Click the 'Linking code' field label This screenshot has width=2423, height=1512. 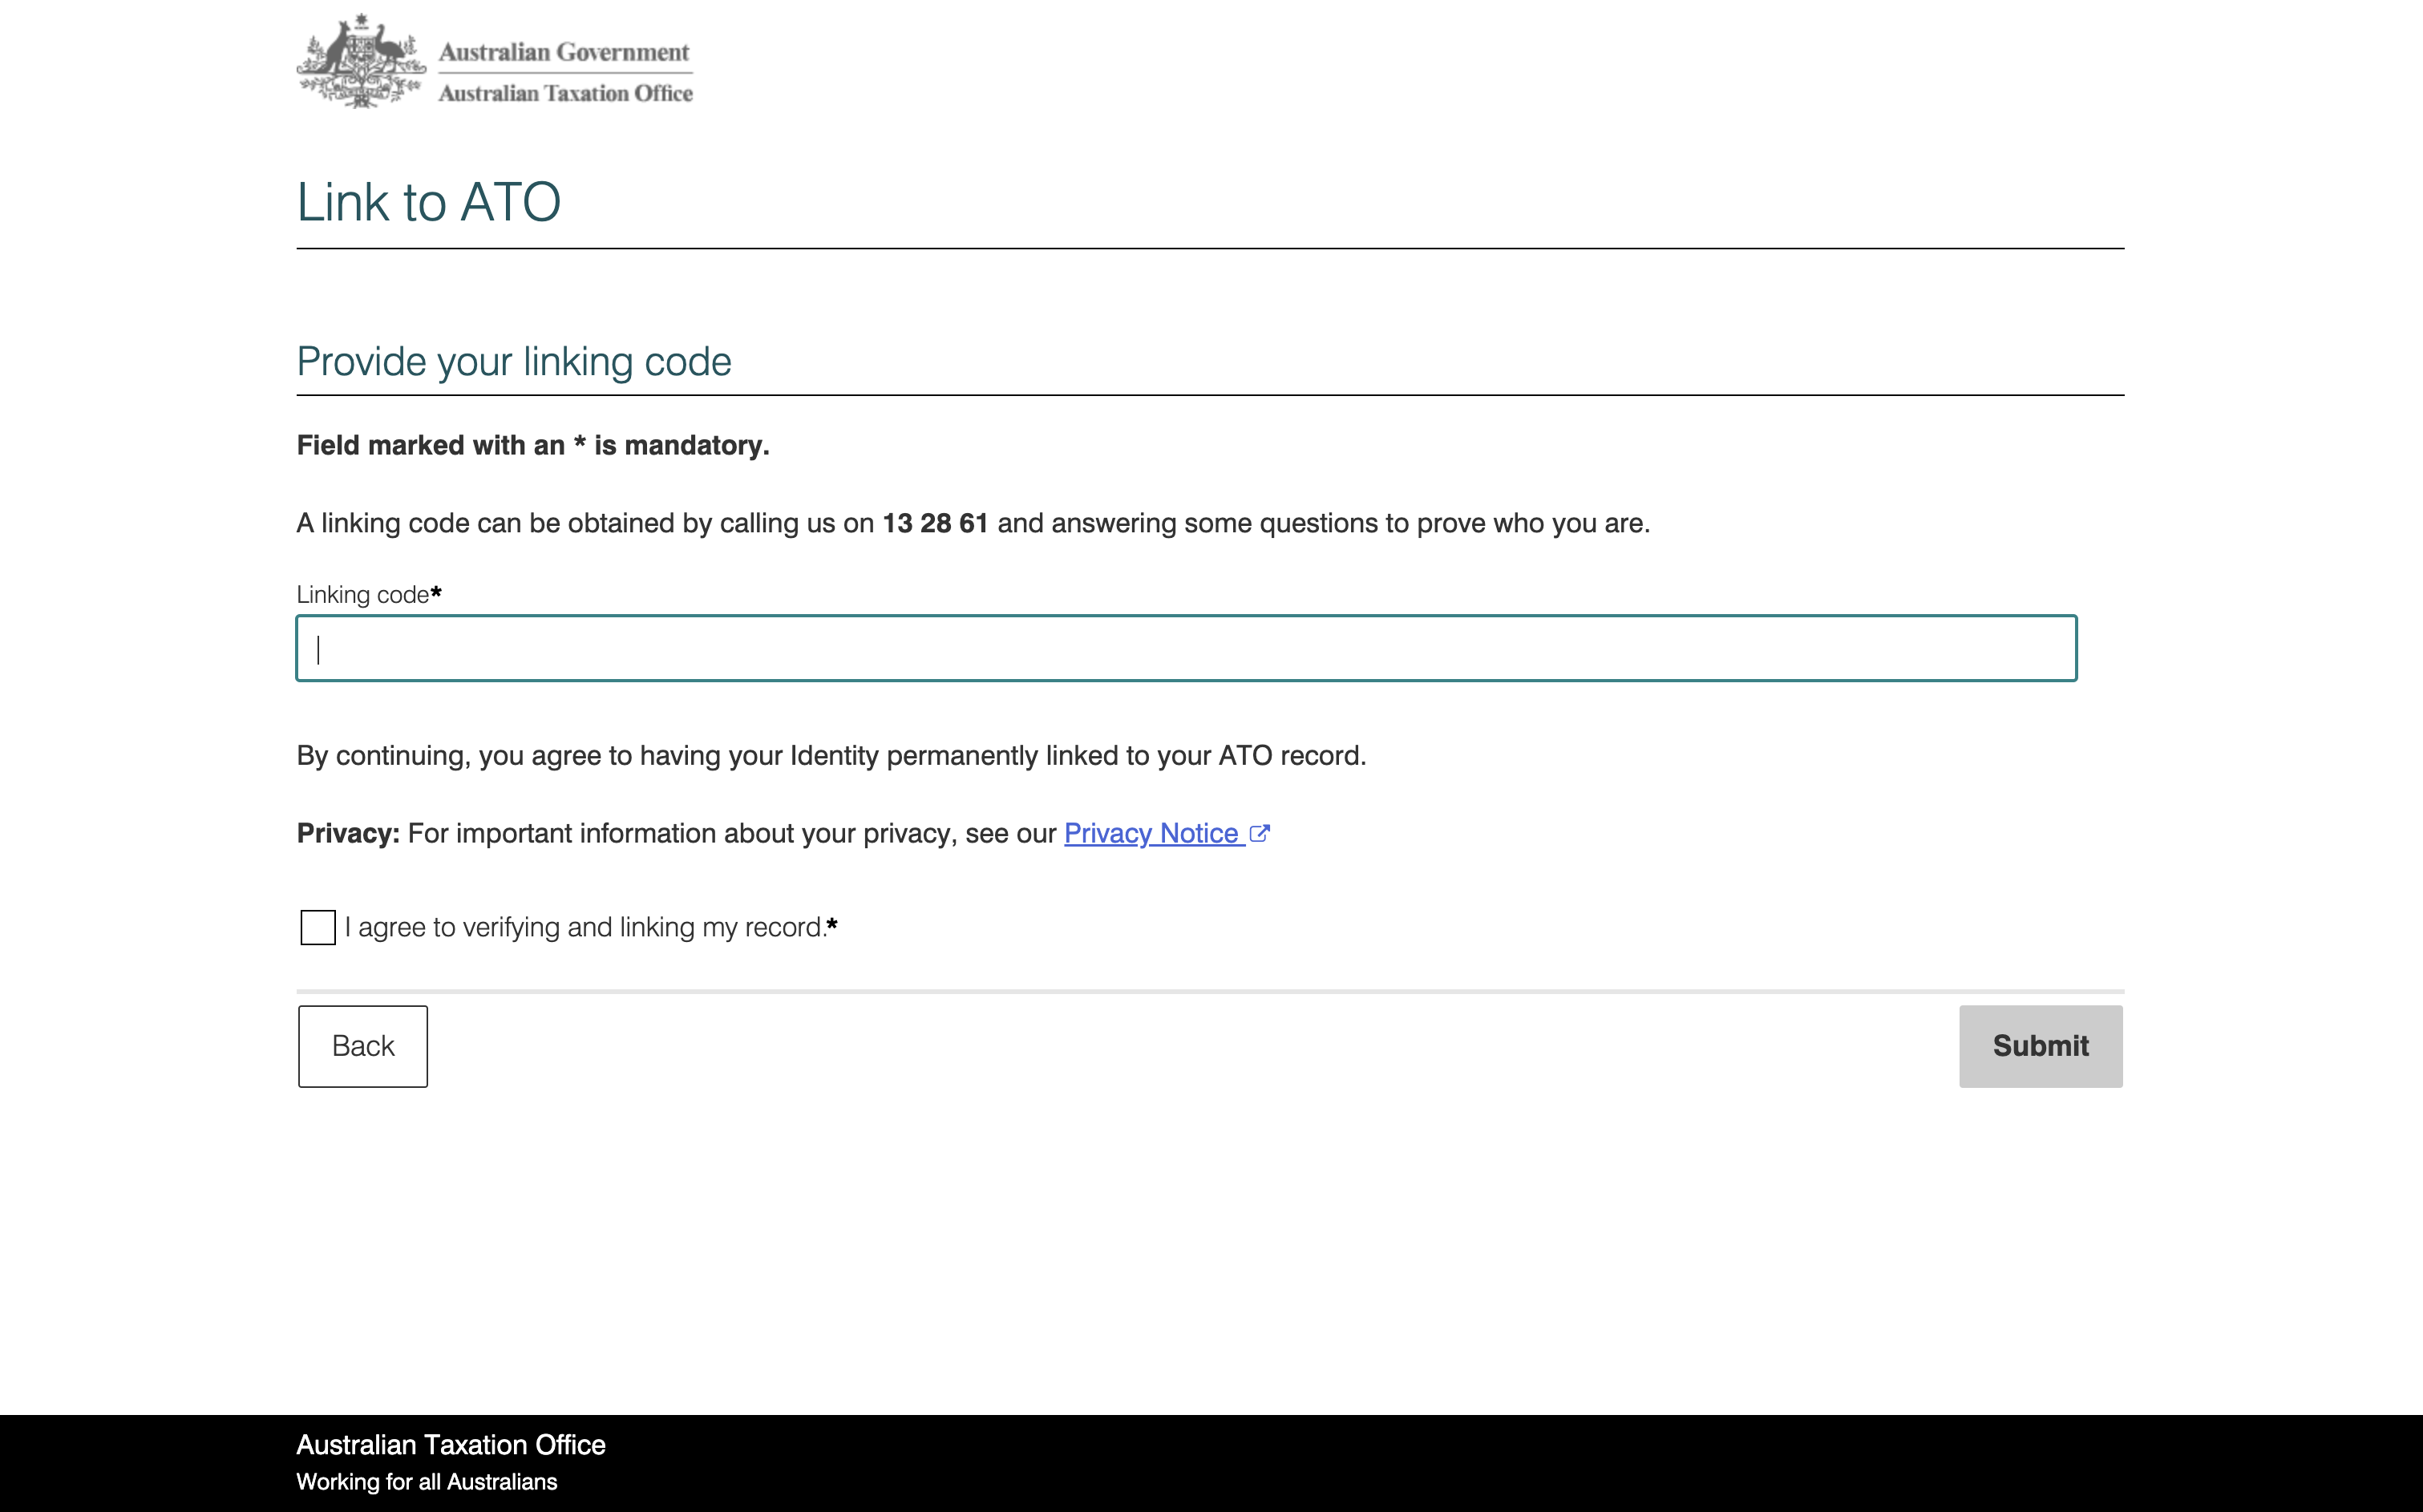click(363, 595)
